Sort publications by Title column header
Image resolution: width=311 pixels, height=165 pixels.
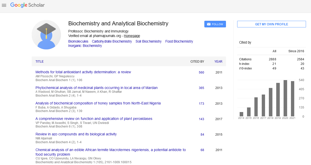click(40, 62)
